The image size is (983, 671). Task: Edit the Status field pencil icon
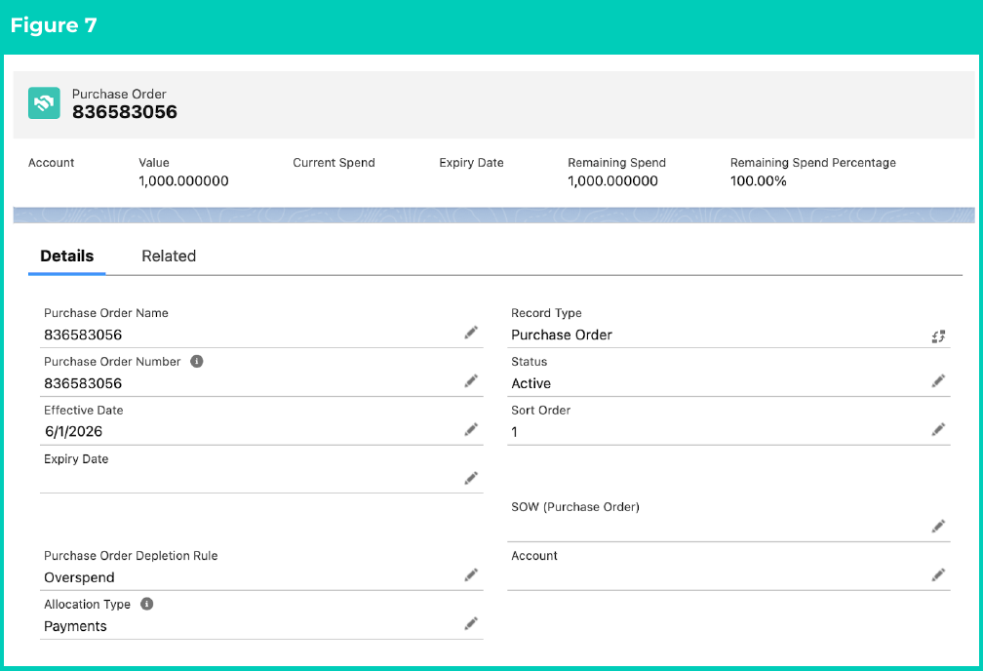tap(938, 380)
